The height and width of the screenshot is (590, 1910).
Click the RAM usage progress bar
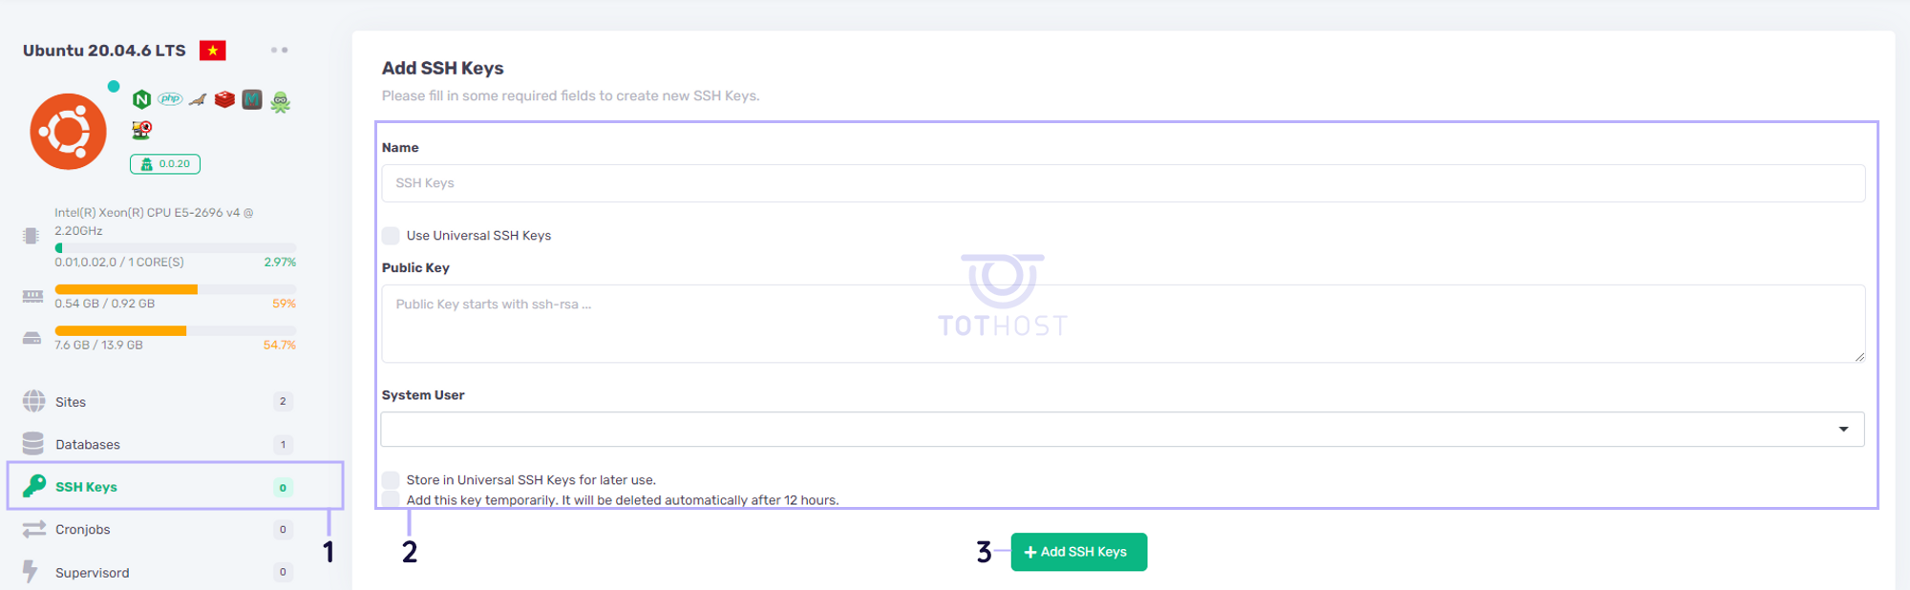[x=175, y=289]
